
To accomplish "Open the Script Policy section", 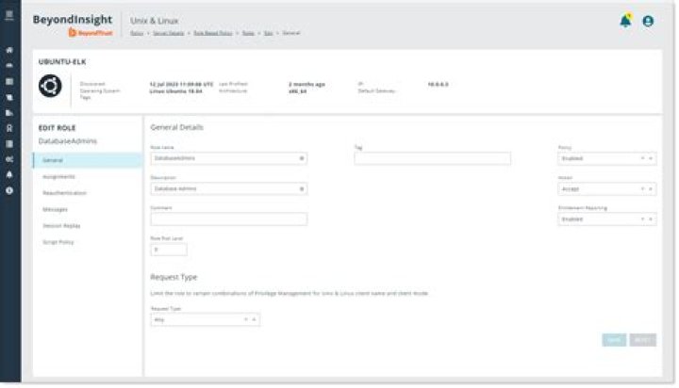I will [58, 242].
